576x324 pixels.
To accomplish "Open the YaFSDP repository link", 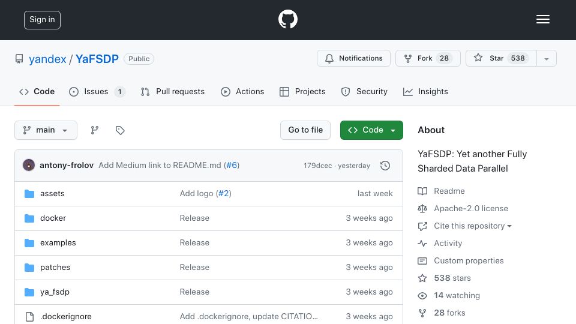I will (97, 59).
